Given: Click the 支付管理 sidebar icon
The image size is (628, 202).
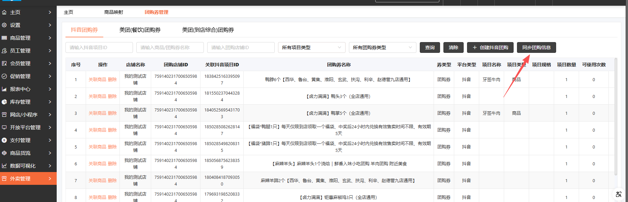Looking at the screenshot, I should click(x=4, y=140).
